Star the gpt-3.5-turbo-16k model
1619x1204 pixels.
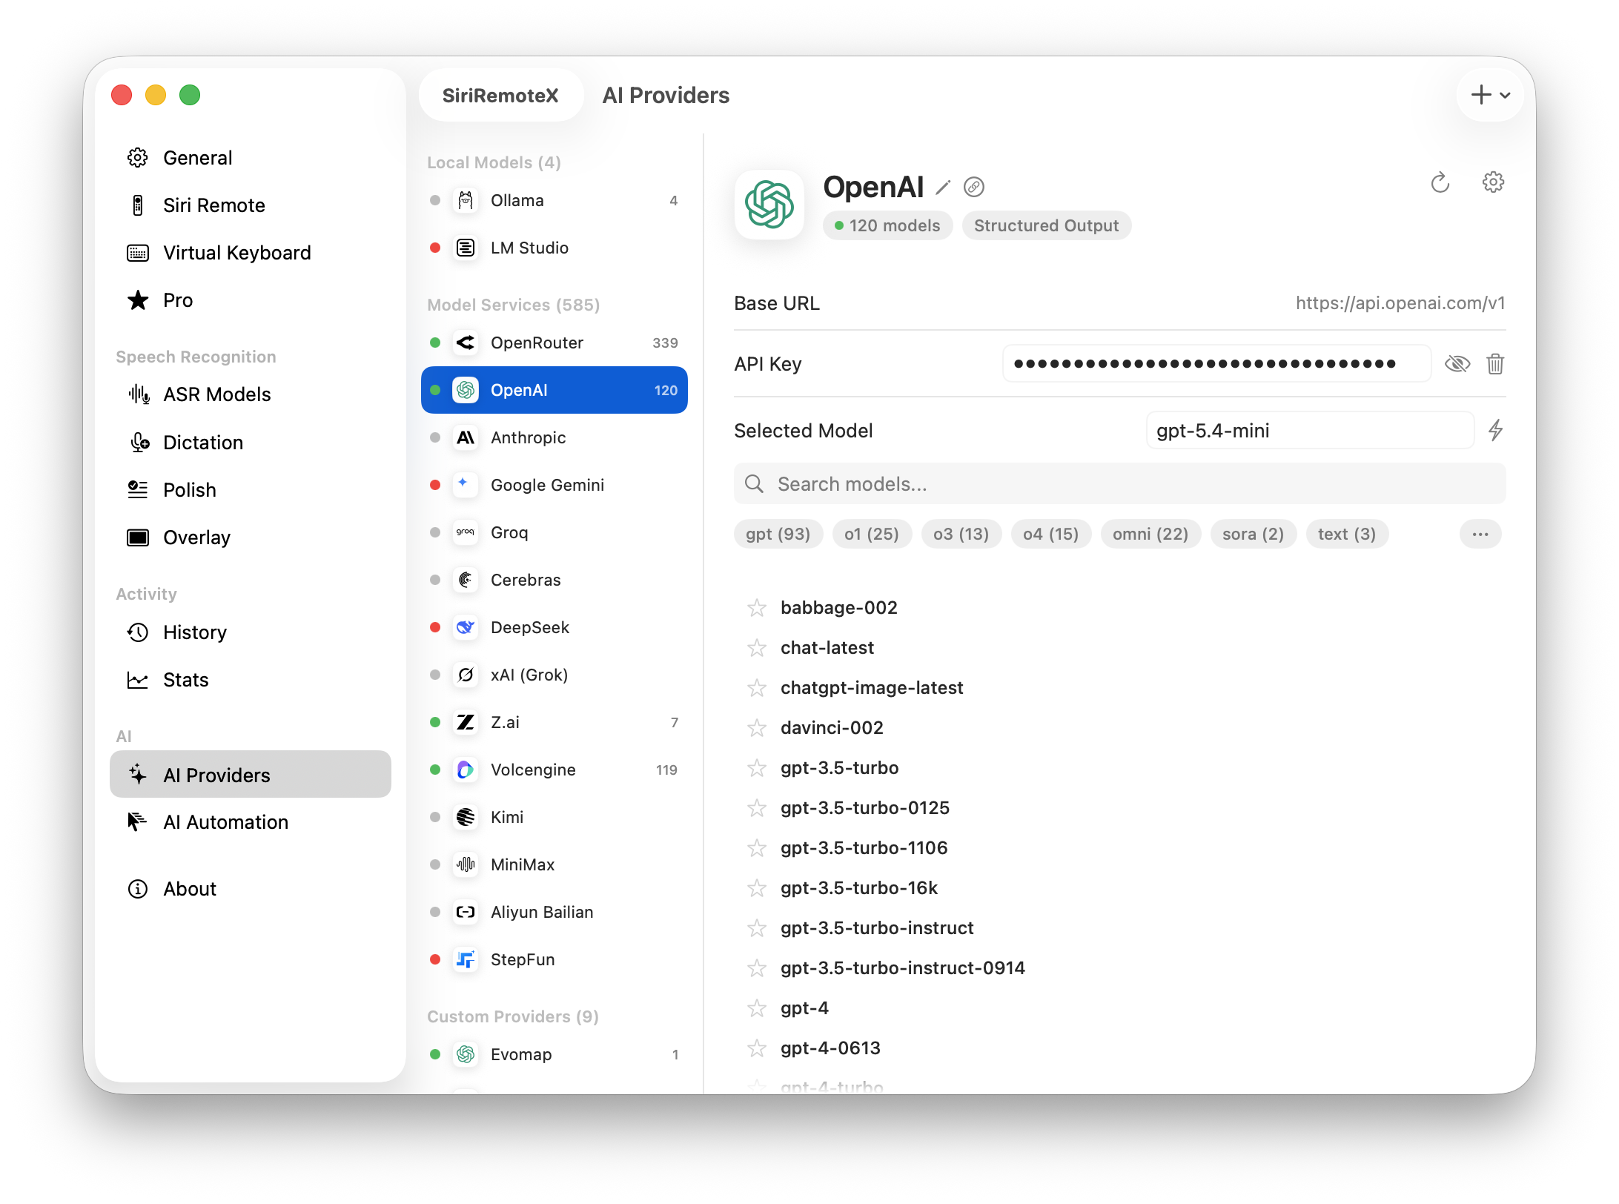tap(757, 888)
